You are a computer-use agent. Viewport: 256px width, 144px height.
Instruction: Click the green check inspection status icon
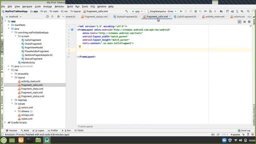[251, 26]
